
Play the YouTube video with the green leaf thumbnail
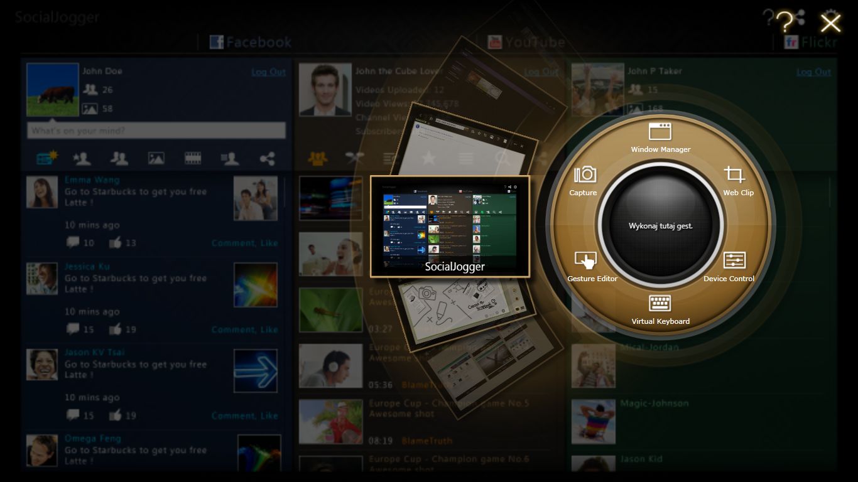coord(330,310)
